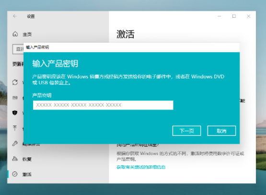Click the 下一页 button
This screenshot has width=266, height=195.
pyautogui.click(x=186, y=131)
